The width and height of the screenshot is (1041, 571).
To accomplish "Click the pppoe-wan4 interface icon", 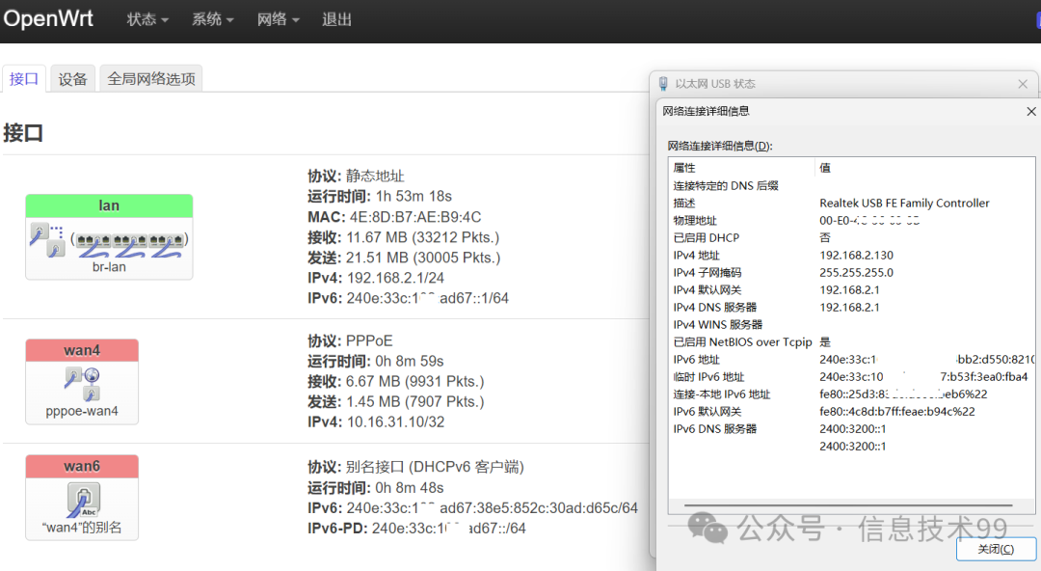I will click(x=82, y=383).
